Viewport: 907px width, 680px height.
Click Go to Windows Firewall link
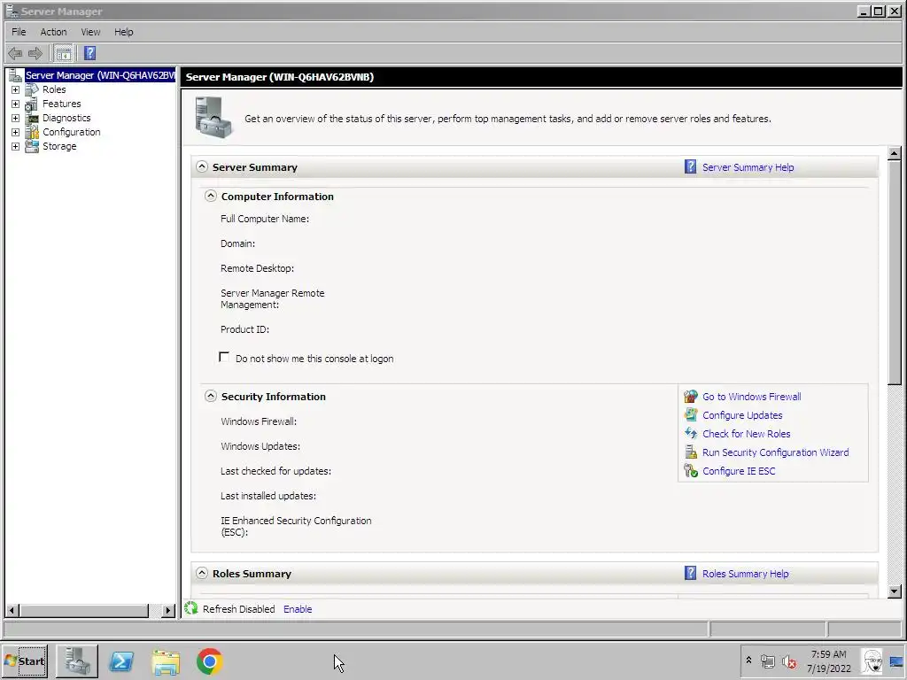pyautogui.click(x=751, y=397)
